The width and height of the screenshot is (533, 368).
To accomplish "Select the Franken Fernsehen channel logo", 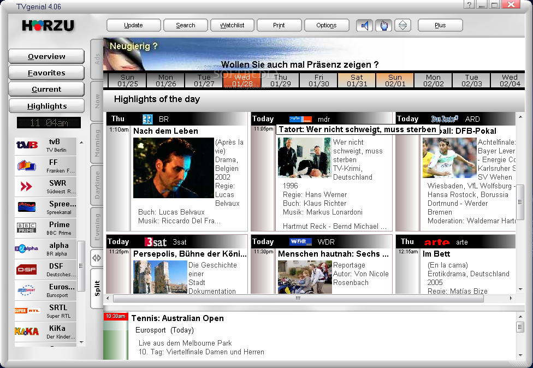I will pos(27,166).
